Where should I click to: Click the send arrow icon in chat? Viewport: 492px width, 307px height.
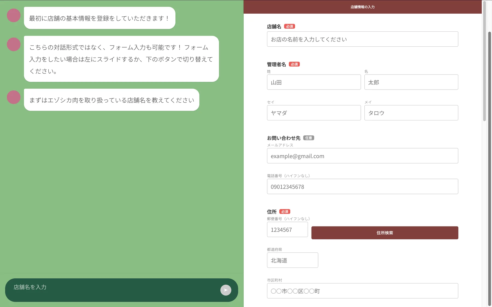(226, 290)
